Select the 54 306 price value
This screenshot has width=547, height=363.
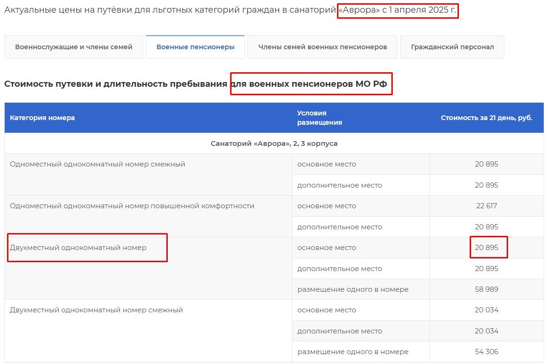coord(486,352)
